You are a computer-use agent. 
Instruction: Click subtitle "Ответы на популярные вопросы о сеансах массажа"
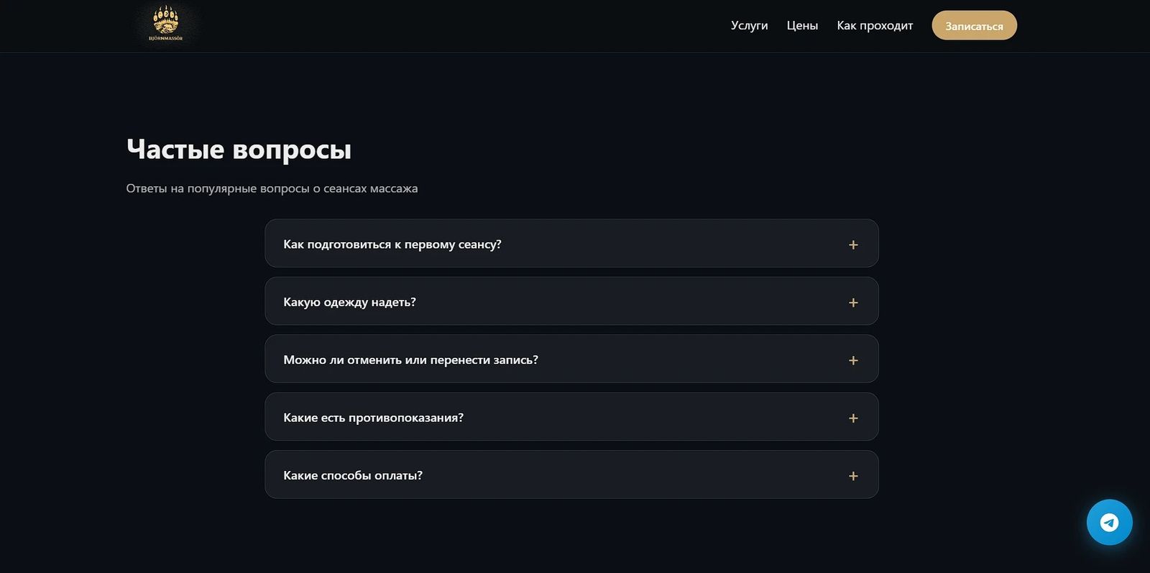(272, 188)
